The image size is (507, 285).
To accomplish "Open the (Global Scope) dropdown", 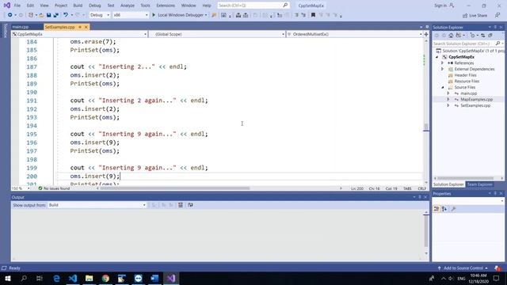I will [x=217, y=34].
